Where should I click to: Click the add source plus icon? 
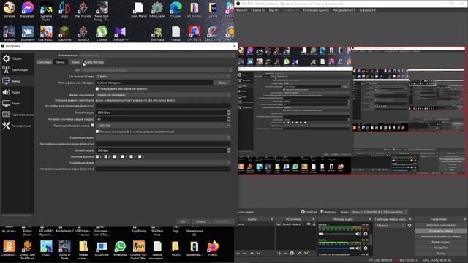tap(279, 254)
